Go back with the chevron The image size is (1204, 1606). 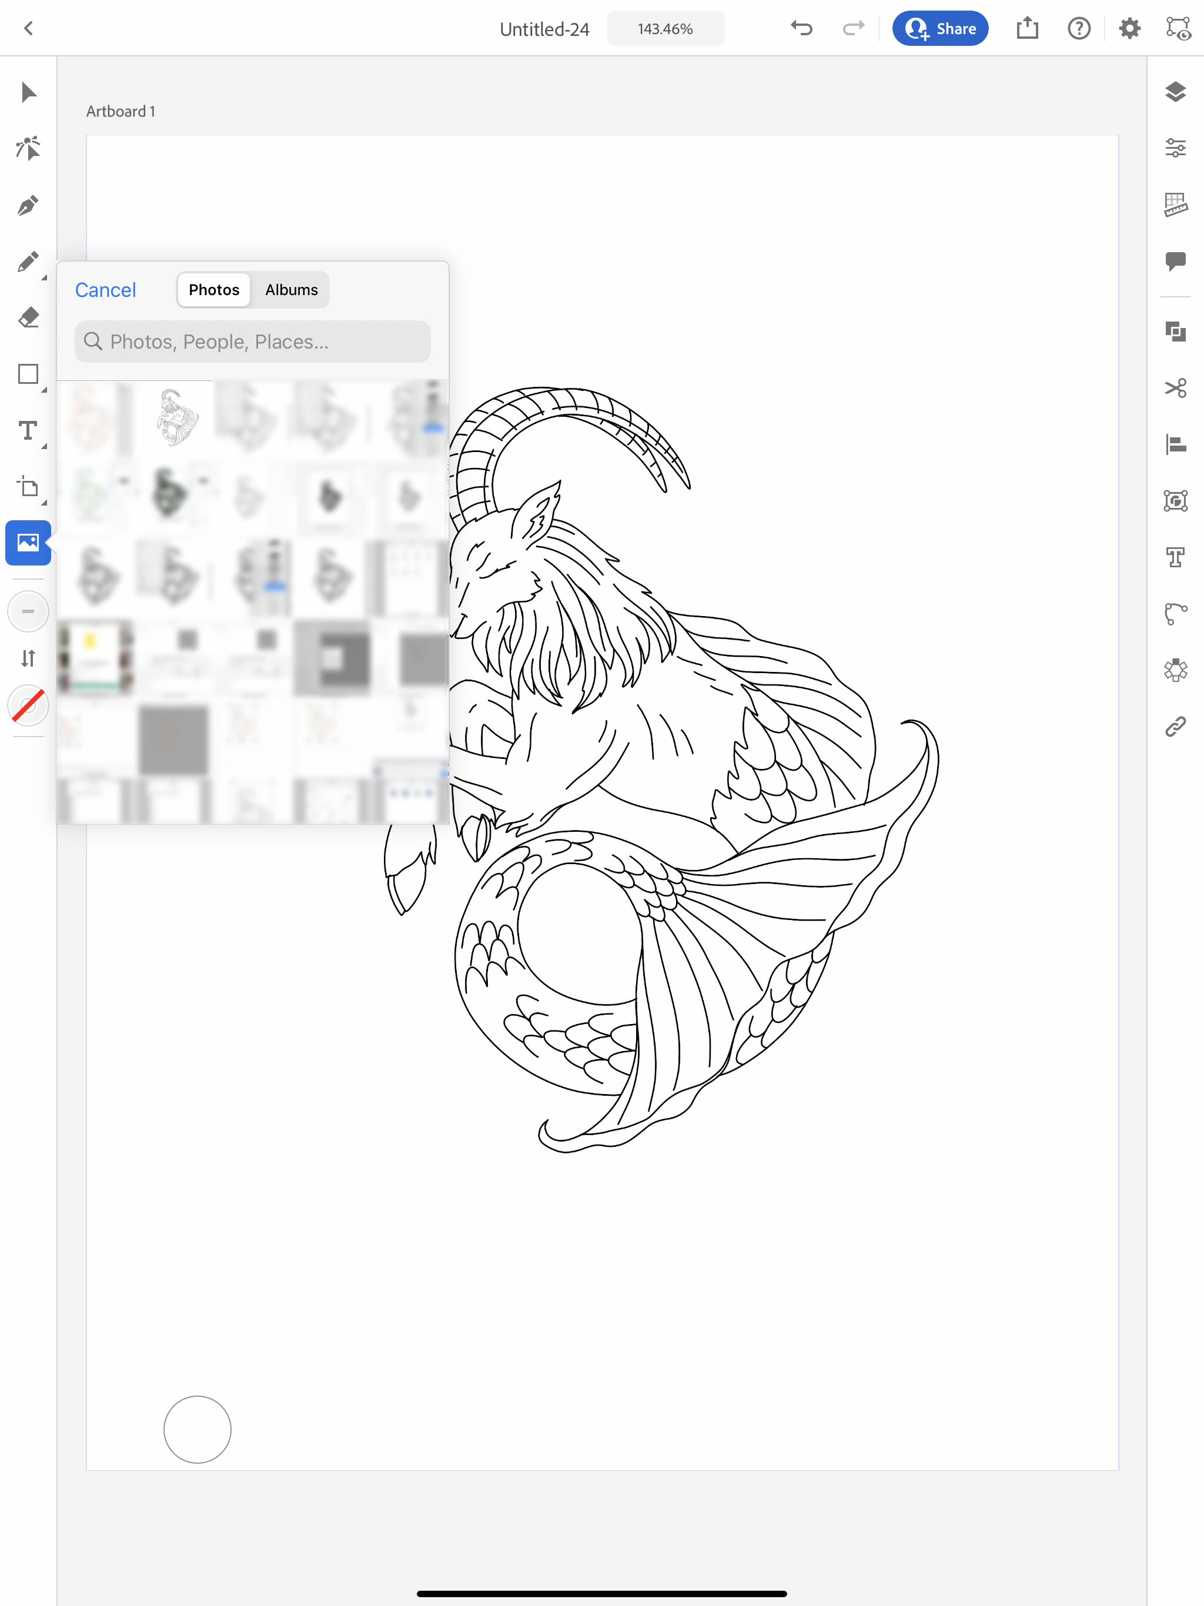[x=29, y=28]
